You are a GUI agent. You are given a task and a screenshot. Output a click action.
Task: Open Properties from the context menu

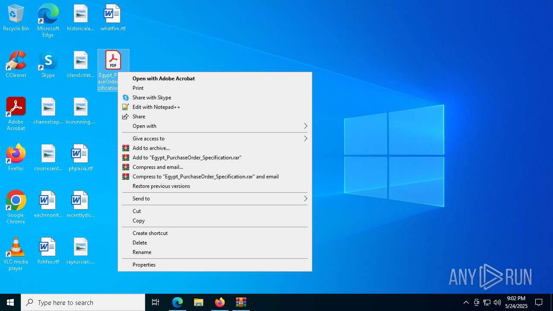point(215,265)
